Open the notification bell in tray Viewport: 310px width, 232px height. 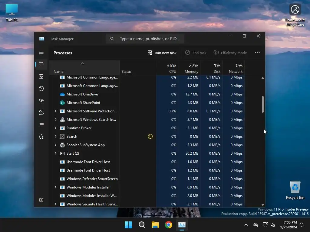tap(302, 225)
